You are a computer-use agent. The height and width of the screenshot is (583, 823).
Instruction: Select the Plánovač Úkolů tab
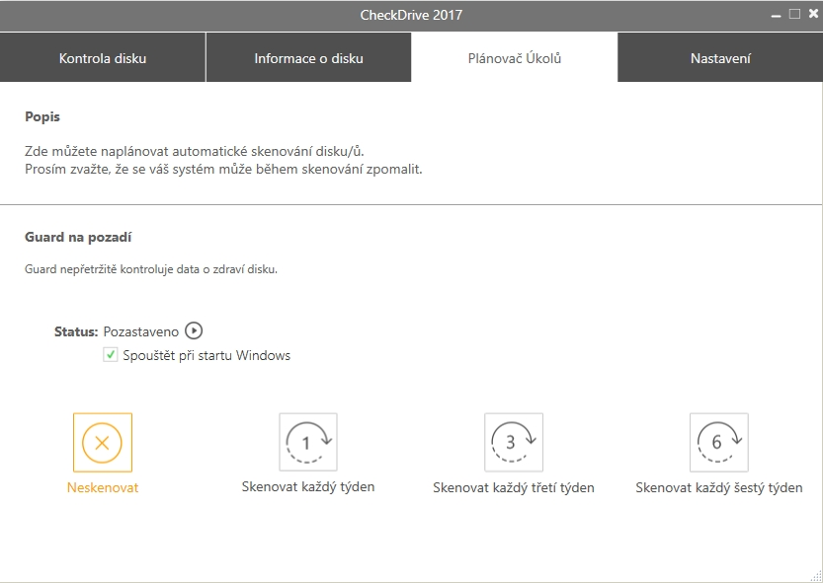coord(515,57)
